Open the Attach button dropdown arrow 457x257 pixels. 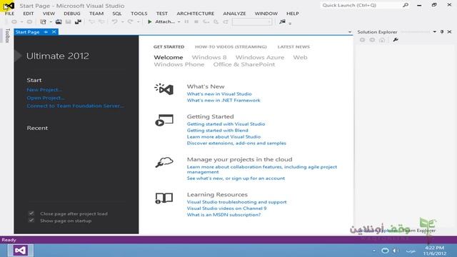[x=179, y=22]
